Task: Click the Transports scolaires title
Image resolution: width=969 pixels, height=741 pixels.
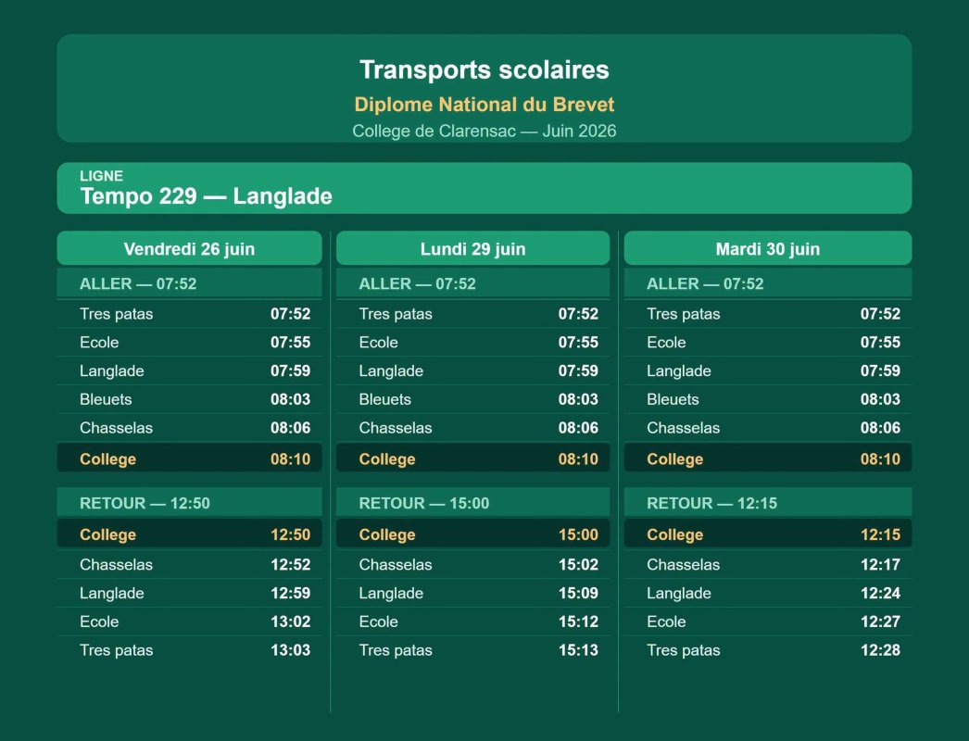Action: coord(484,69)
